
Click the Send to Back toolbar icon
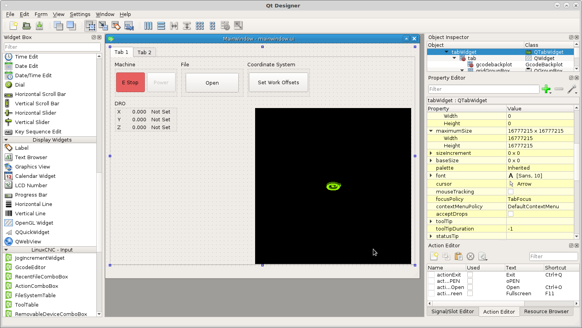tap(59, 26)
